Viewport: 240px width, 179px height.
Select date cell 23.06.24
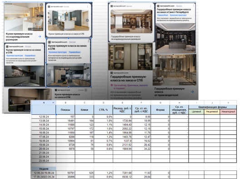coord(44,161)
